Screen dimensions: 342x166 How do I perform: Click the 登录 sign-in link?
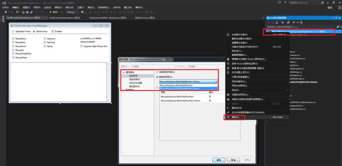click(330, 8)
